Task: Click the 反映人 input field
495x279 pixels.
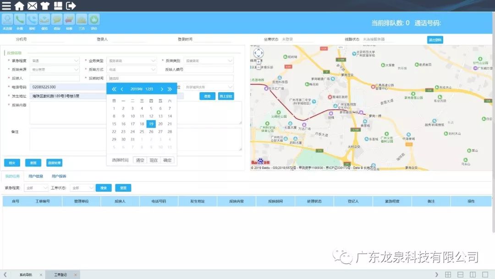Action: [55, 78]
